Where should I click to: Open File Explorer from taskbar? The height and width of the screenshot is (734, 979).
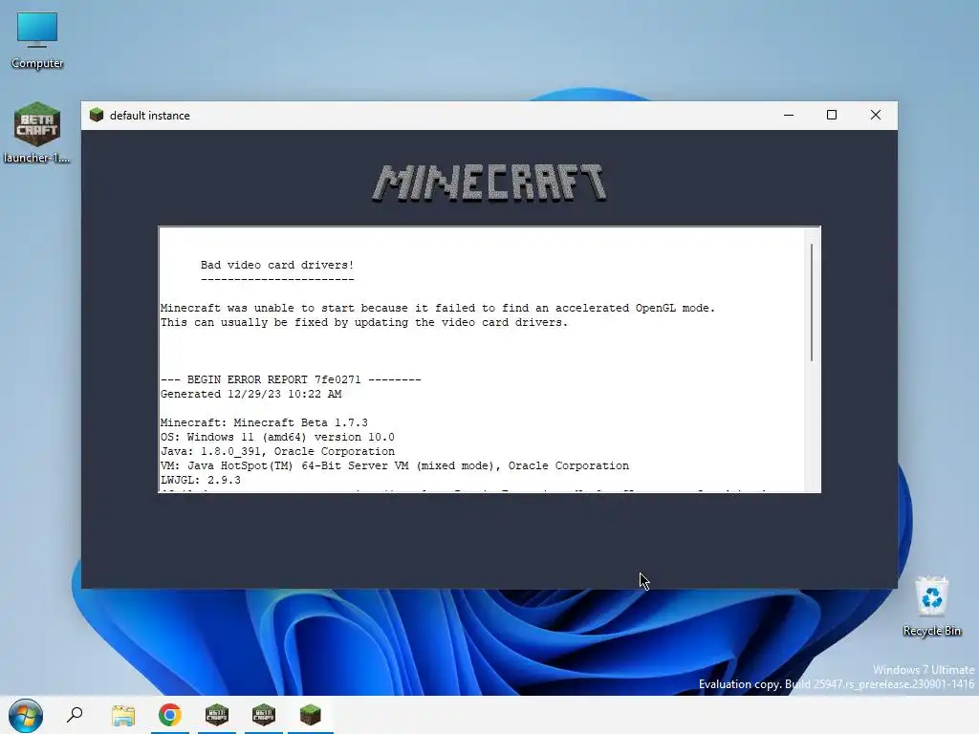coord(123,715)
